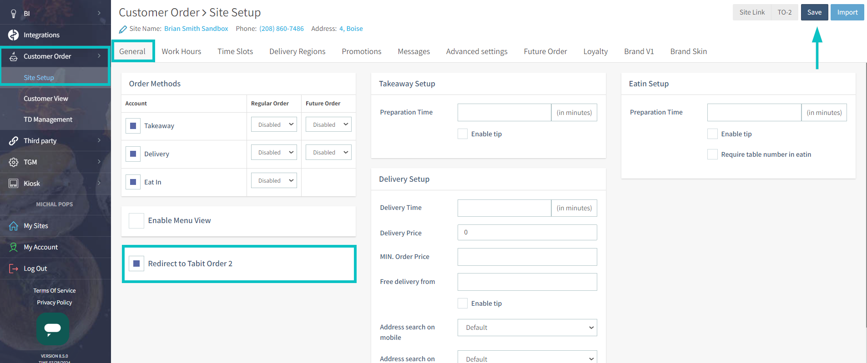Click the Customer Order bell icon
This screenshot has height=363, width=867.
click(14, 56)
